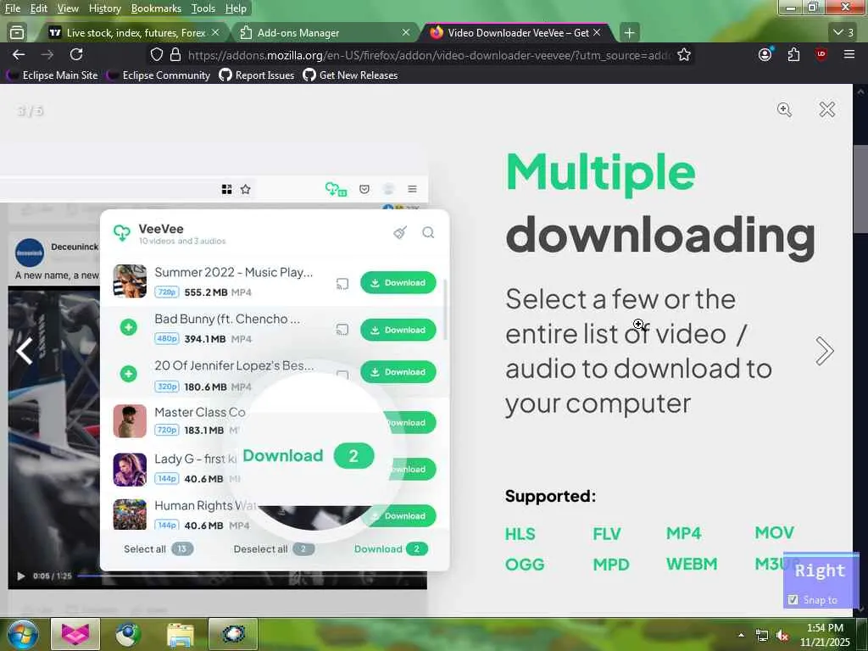Open the File Explorer taskbar icon

(180, 634)
